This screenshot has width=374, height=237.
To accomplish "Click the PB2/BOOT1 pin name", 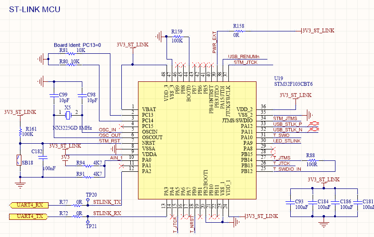I will click(206, 183).
